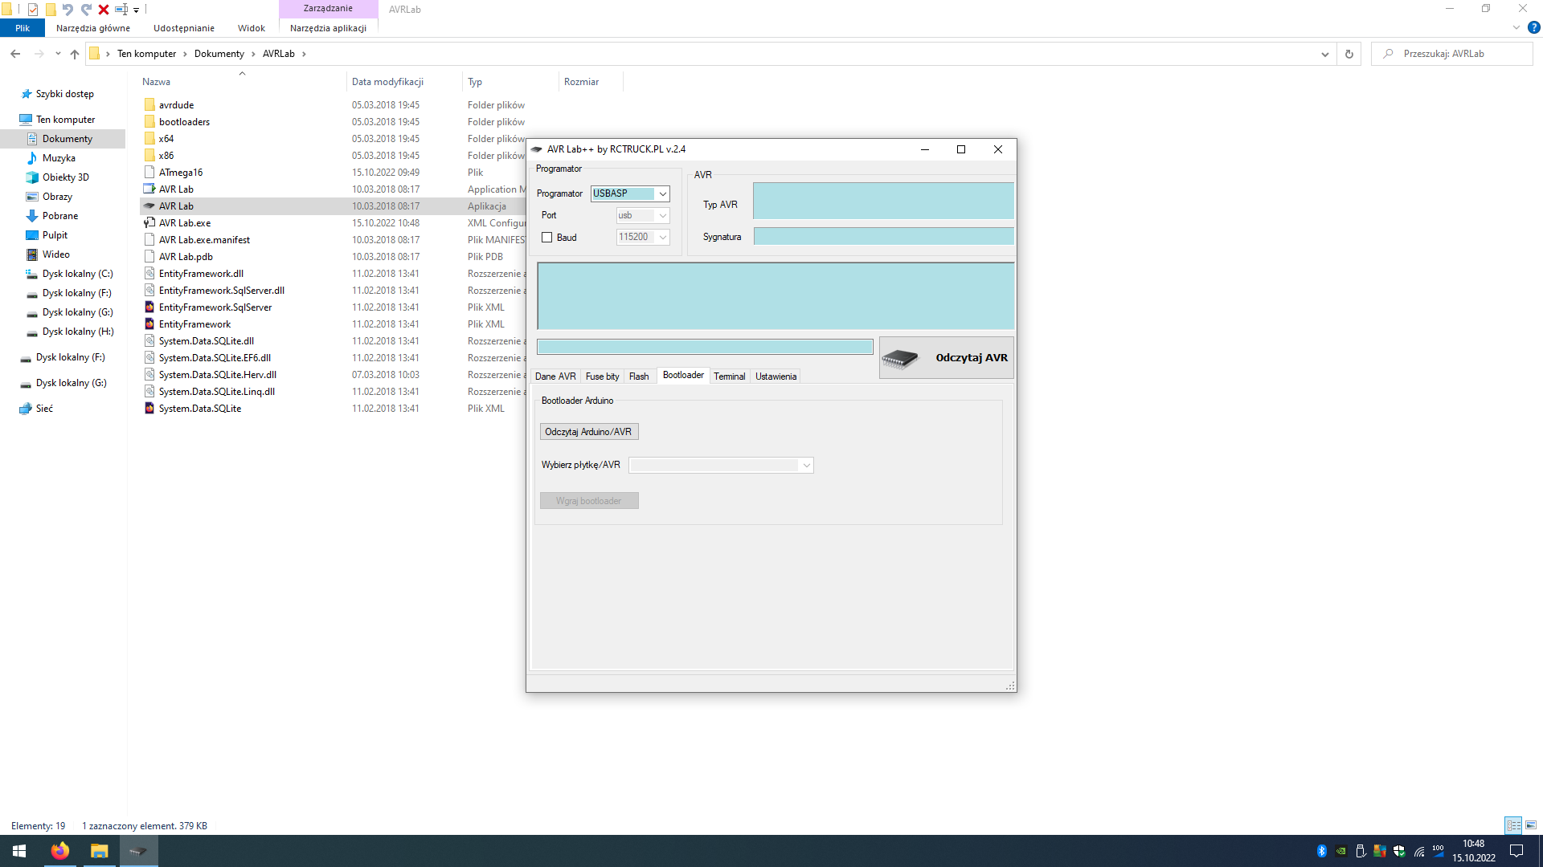Image resolution: width=1543 pixels, height=867 pixels.
Task: Open the Baud rate 115200 dropdown
Action: pyautogui.click(x=662, y=238)
